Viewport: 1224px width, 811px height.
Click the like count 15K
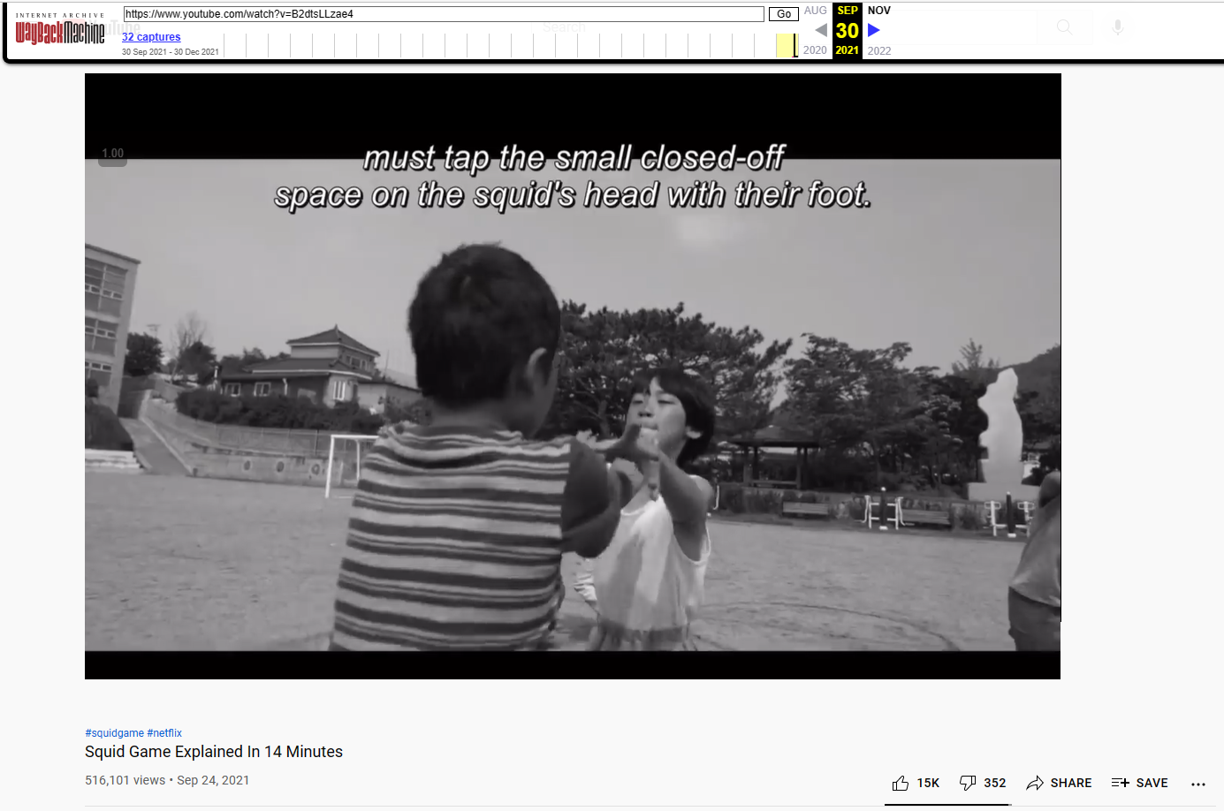point(928,783)
